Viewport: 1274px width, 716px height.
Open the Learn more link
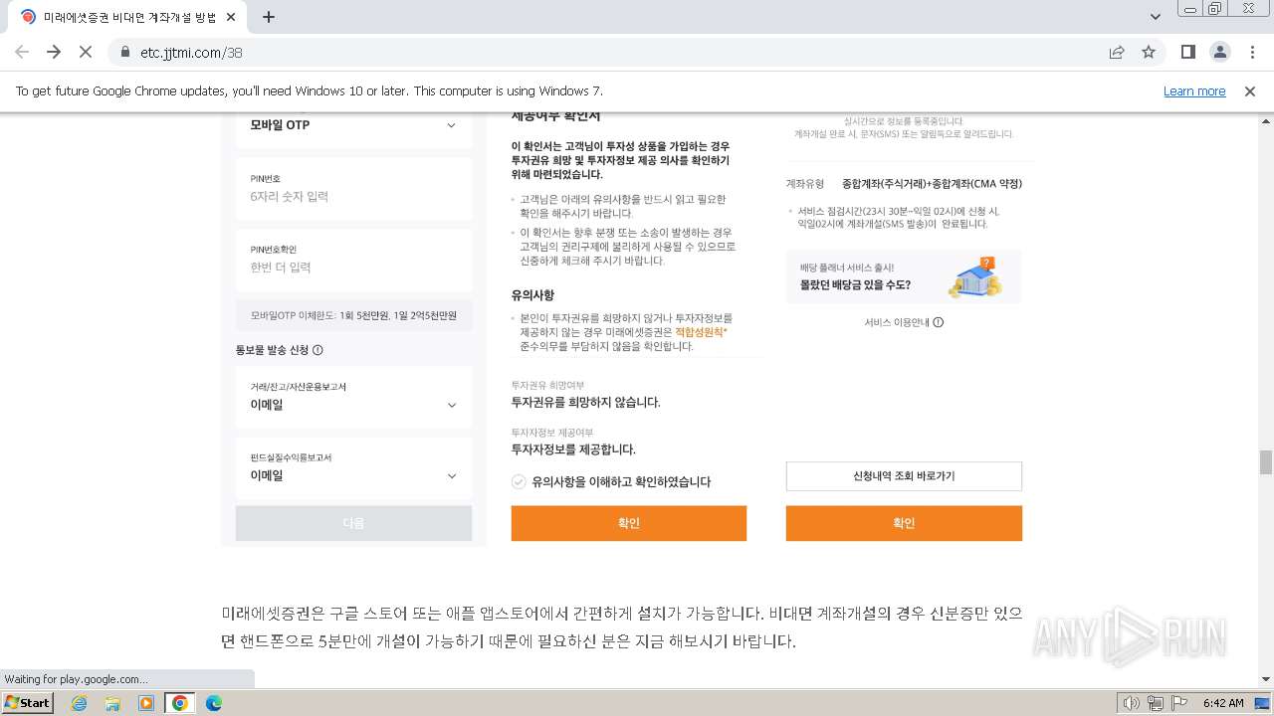click(1194, 90)
